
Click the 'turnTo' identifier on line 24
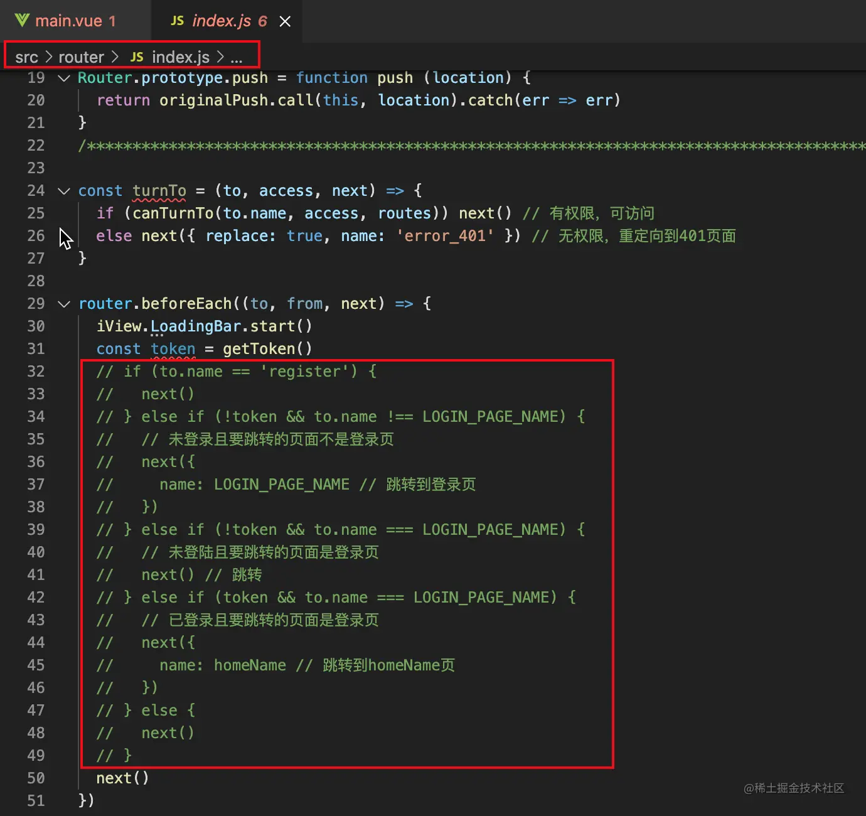pyautogui.click(x=159, y=191)
